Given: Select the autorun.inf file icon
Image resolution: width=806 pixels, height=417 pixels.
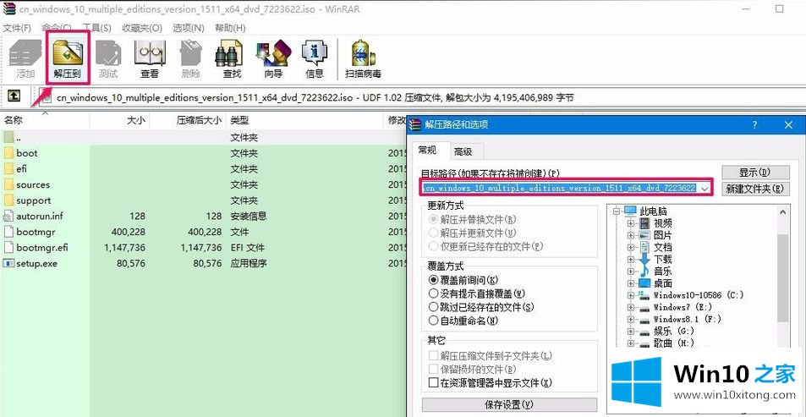Looking at the screenshot, I should (x=8, y=216).
